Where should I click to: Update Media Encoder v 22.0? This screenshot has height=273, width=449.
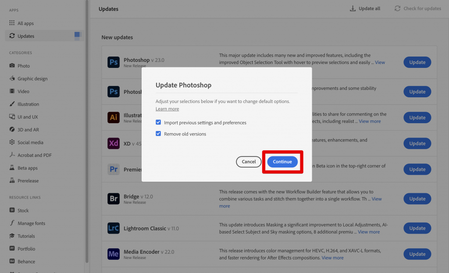point(417,254)
